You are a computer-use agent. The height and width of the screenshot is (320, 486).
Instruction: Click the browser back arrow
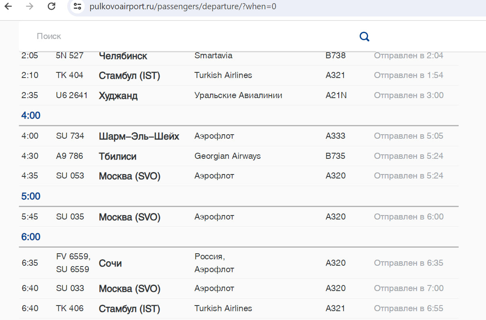click(8, 6)
